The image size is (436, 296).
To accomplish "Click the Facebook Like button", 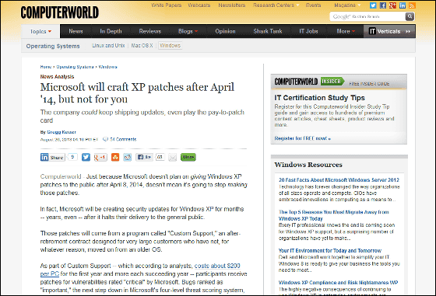I will pos(144,157).
